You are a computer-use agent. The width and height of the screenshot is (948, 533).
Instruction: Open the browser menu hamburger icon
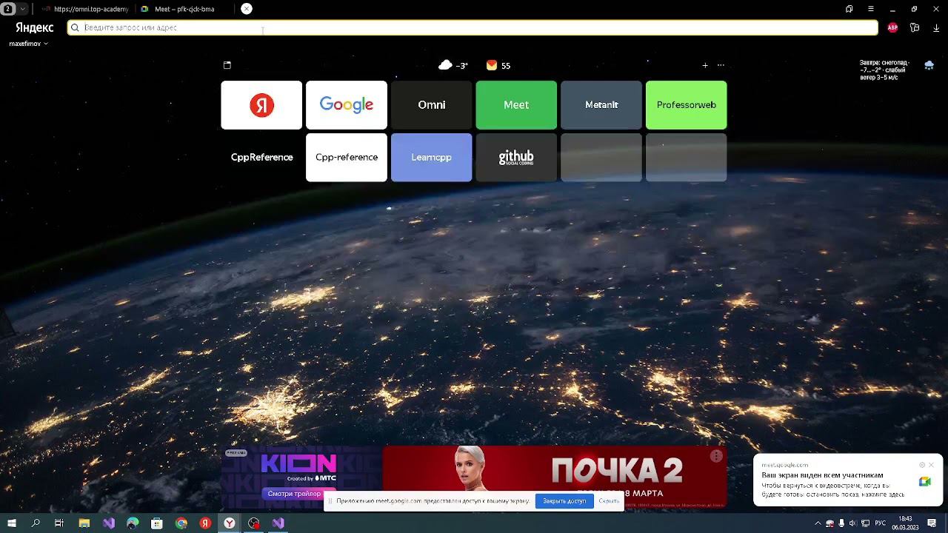pyautogui.click(x=871, y=9)
